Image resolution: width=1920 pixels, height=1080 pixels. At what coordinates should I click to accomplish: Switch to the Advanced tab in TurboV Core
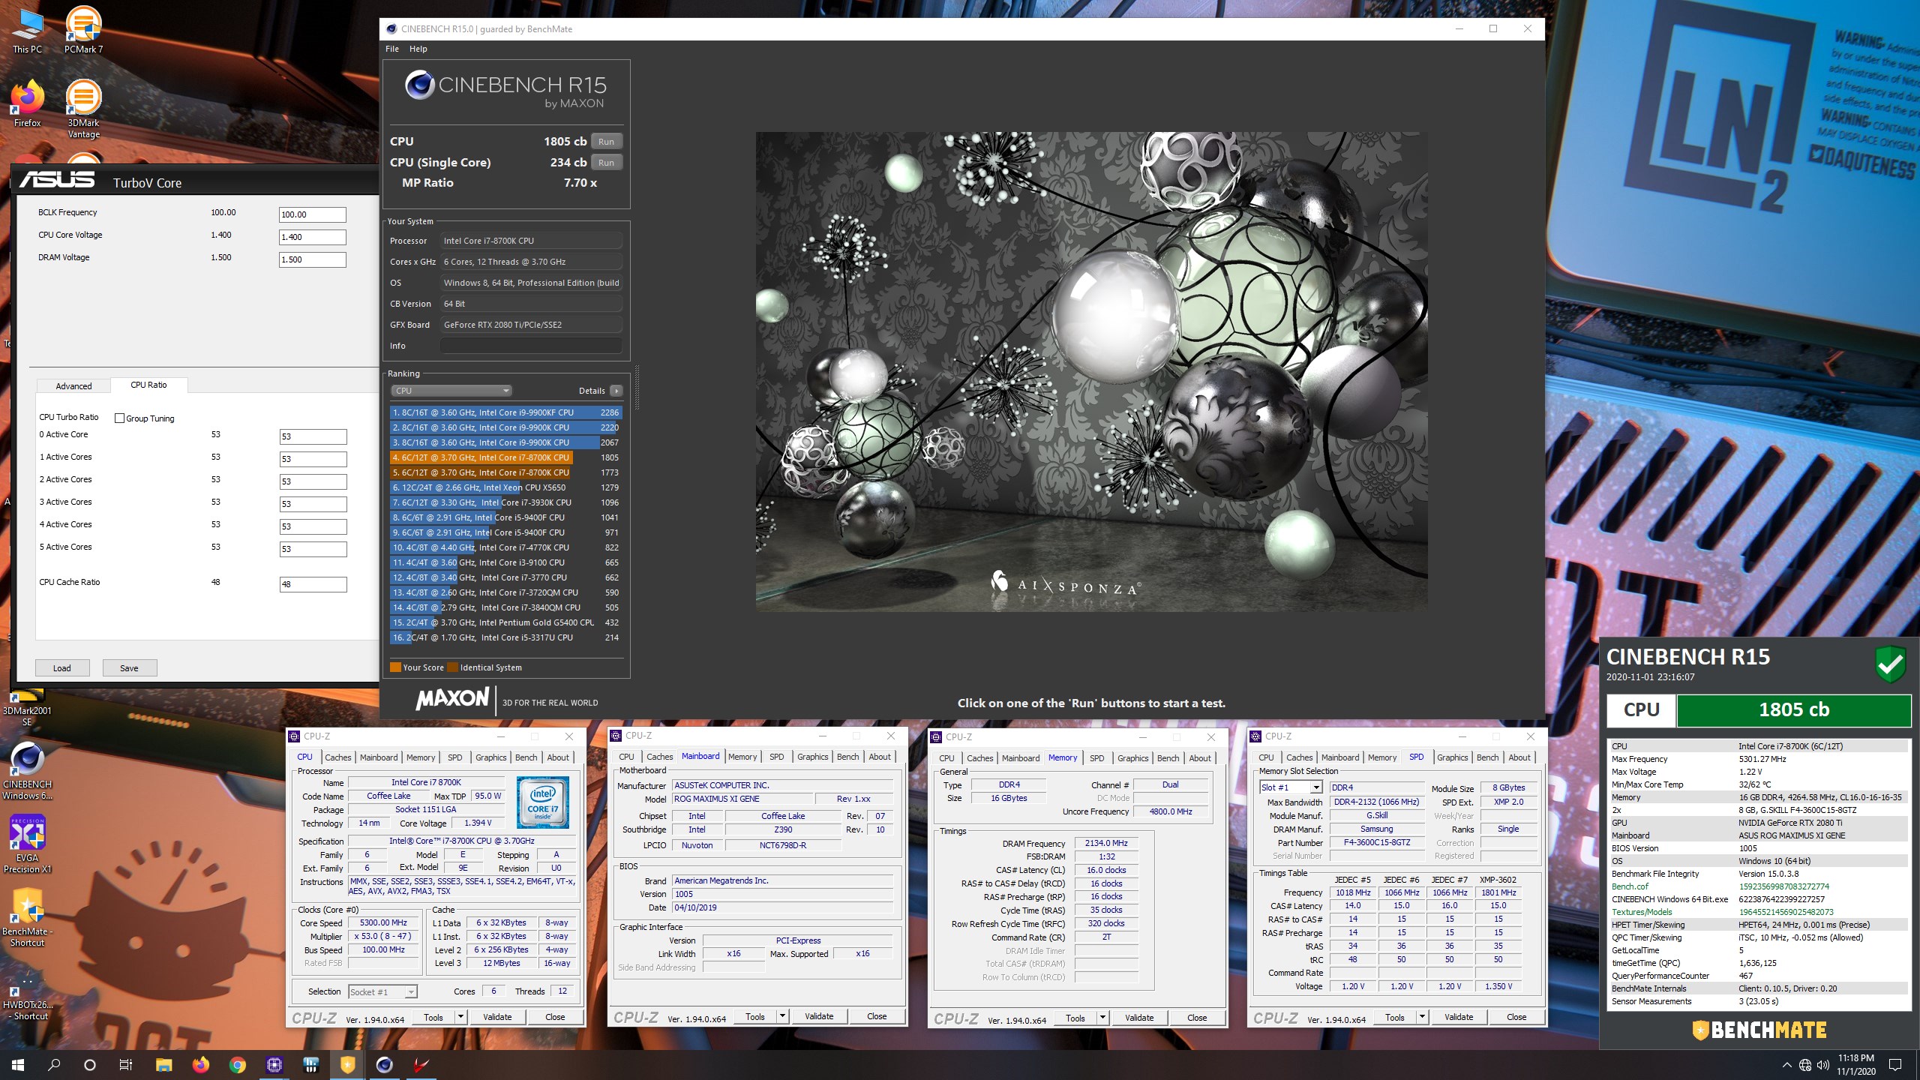pos(73,386)
